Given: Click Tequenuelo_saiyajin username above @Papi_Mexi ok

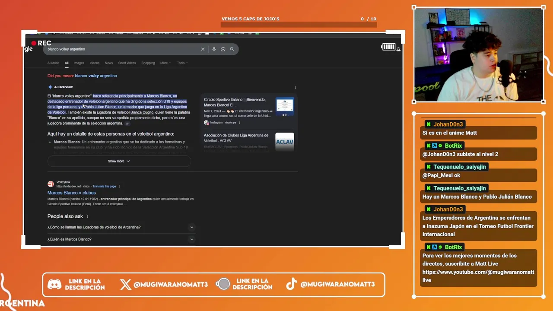Looking at the screenshot, I should point(460,167).
